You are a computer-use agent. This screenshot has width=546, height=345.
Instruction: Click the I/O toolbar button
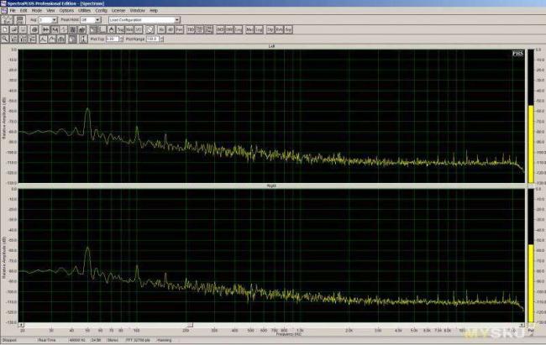coord(139,30)
